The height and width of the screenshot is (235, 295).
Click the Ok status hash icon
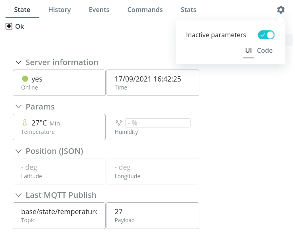(9, 26)
